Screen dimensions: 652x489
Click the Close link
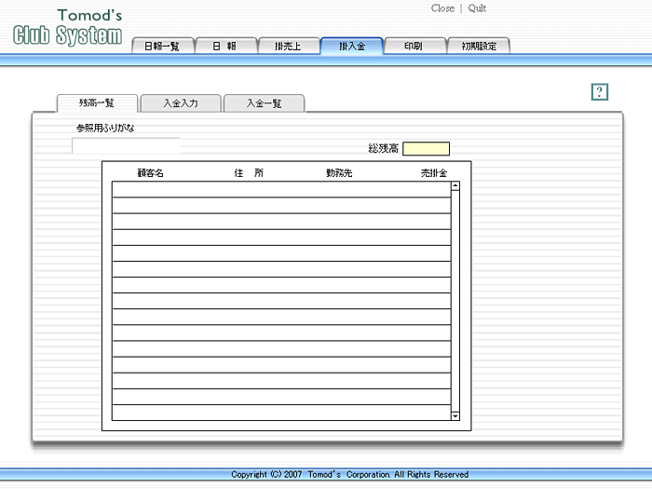(442, 8)
